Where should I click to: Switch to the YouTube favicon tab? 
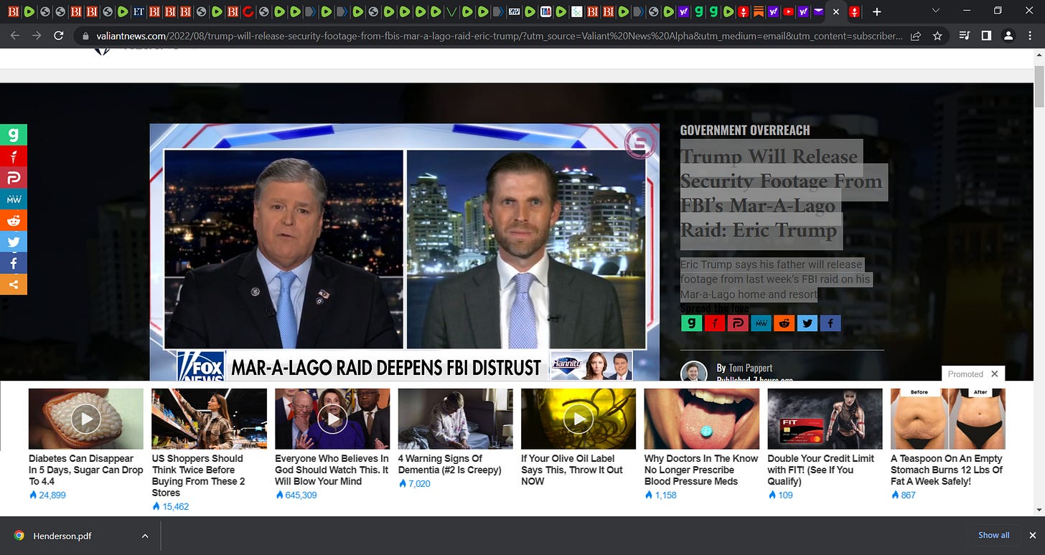789,11
